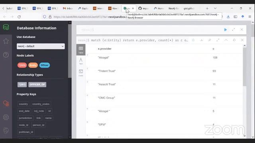Open the About Neo4j sidebar icon
Viewport: 255px width, 143px height.
[6, 131]
